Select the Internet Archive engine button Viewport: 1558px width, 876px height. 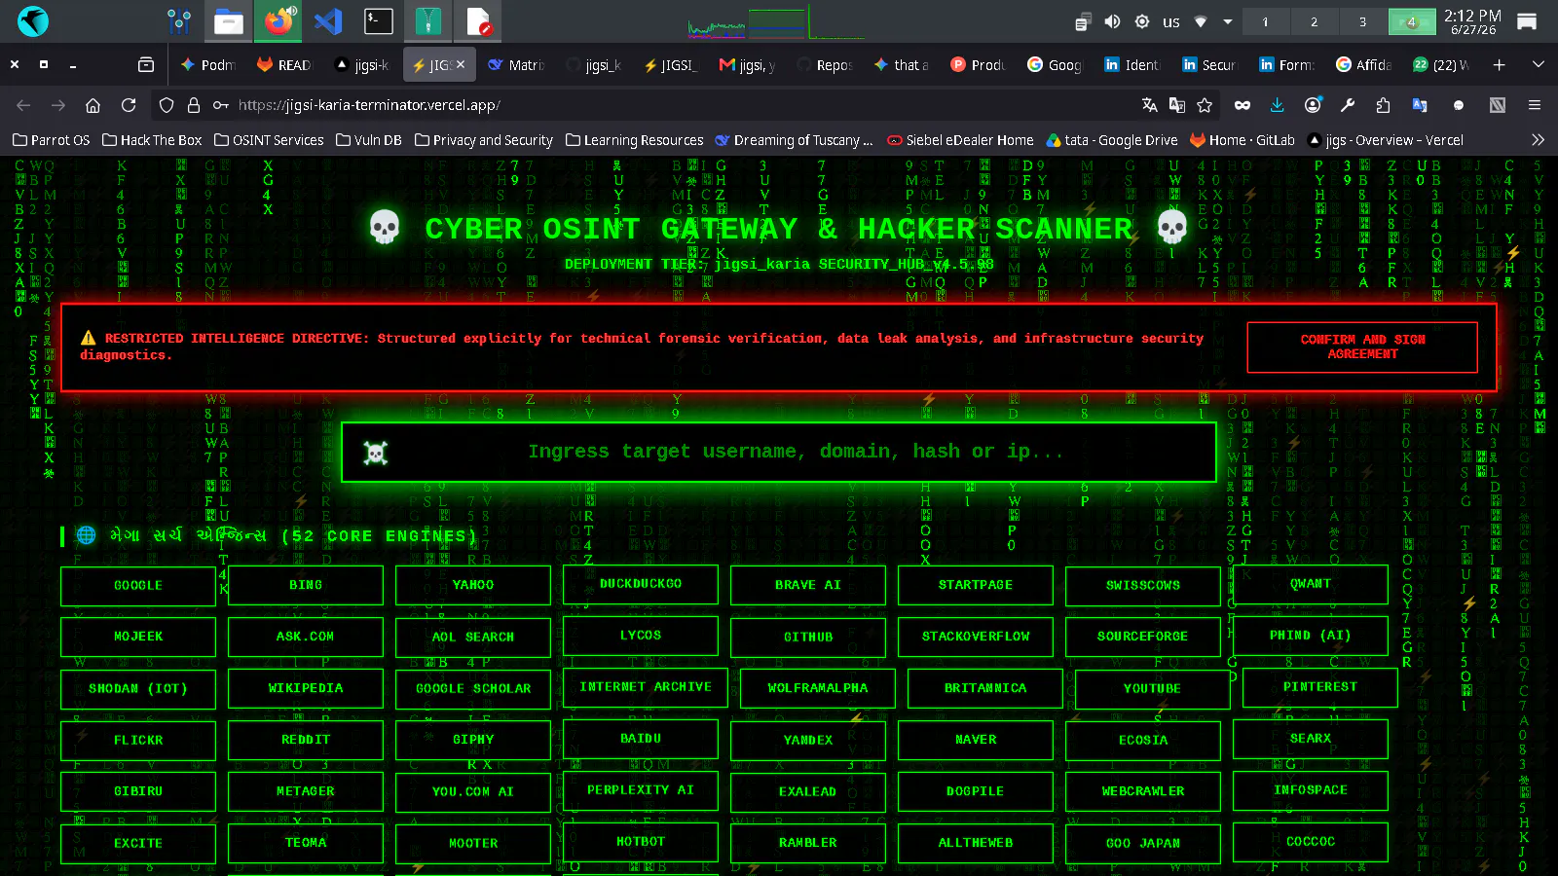tap(646, 687)
